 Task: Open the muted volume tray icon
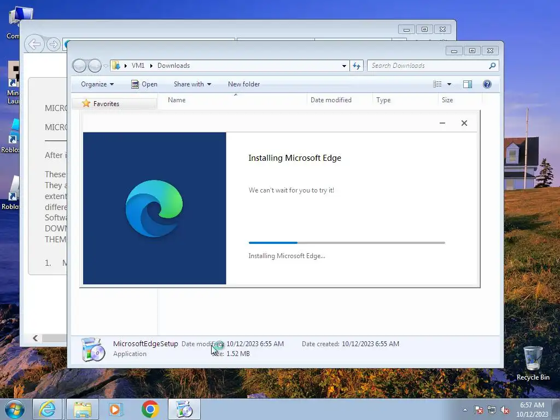505,410
